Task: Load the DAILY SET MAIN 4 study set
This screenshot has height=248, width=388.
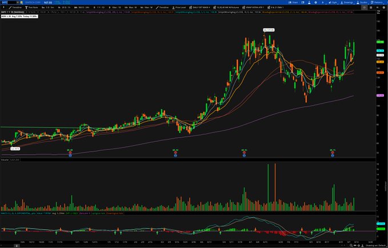Action: pos(199,7)
